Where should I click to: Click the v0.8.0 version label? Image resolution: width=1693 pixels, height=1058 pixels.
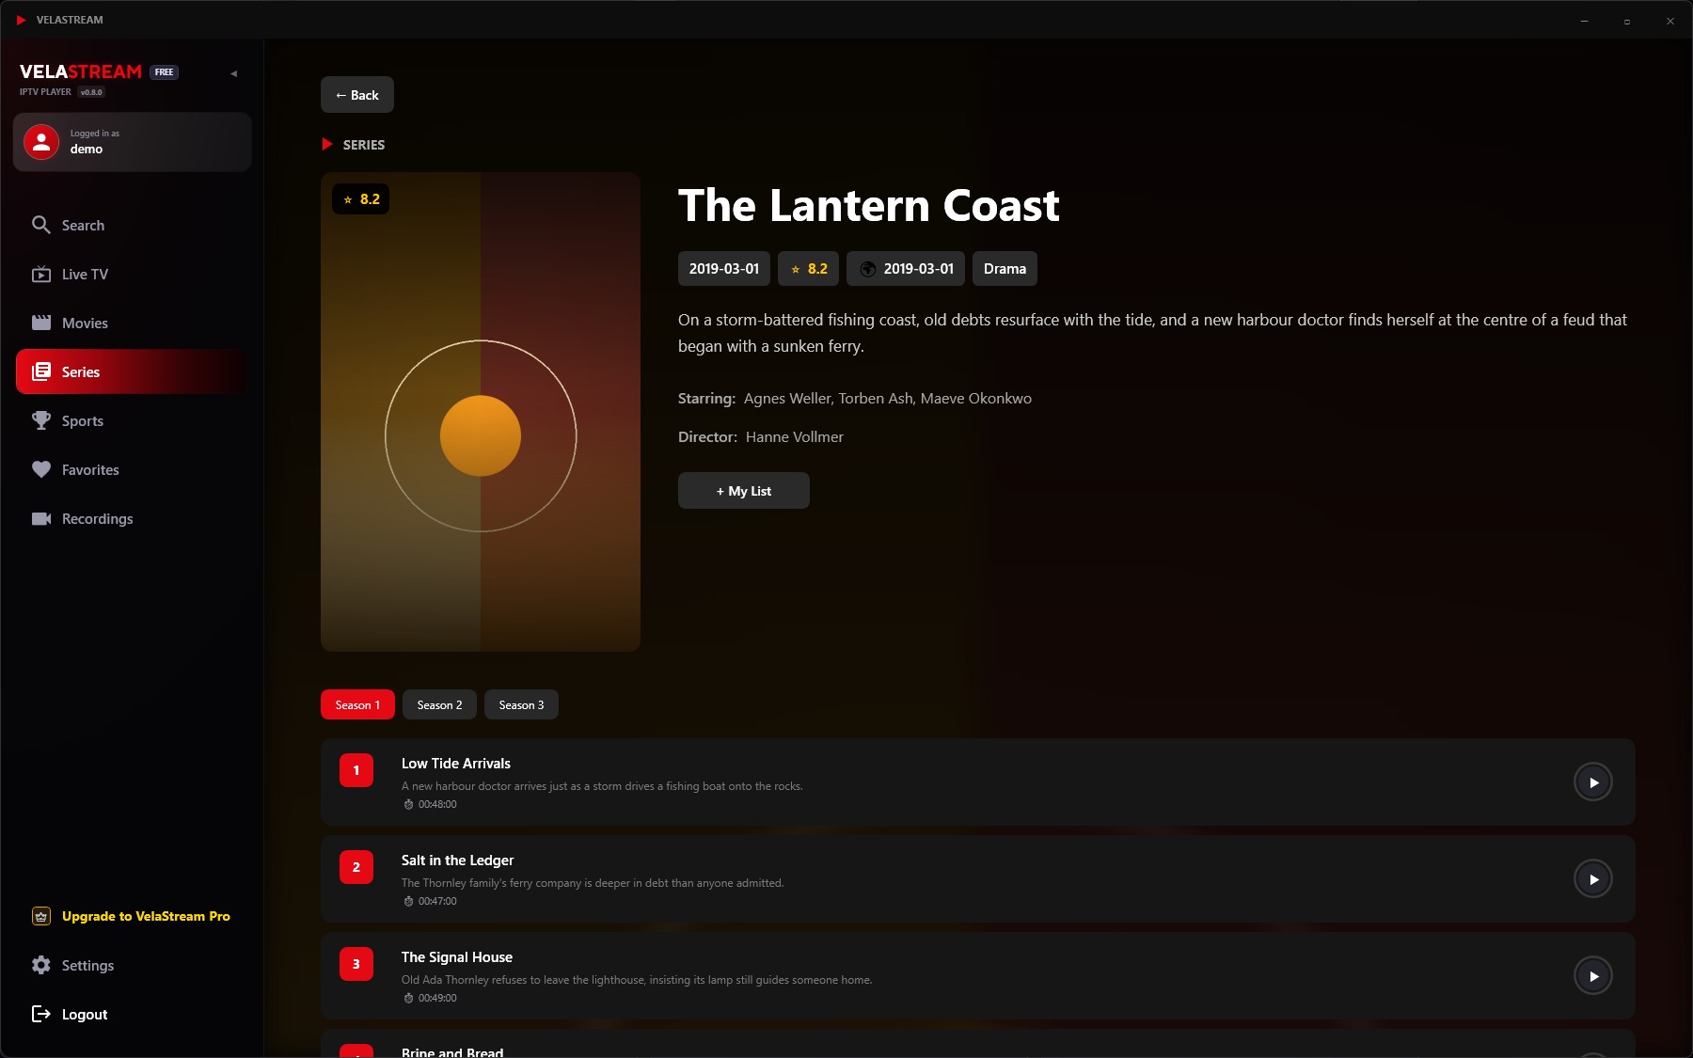click(91, 92)
